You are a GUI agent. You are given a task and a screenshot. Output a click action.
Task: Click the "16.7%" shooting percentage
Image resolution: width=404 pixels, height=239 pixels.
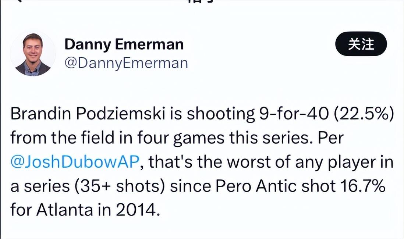coord(360,186)
